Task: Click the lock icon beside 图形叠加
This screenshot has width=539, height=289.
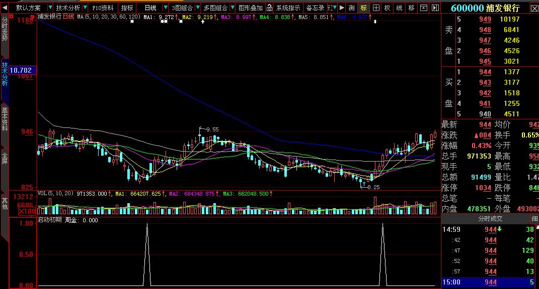Action: (269, 8)
